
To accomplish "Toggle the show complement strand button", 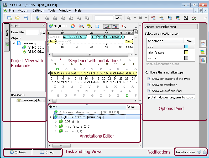I will (x=107, y=27).
